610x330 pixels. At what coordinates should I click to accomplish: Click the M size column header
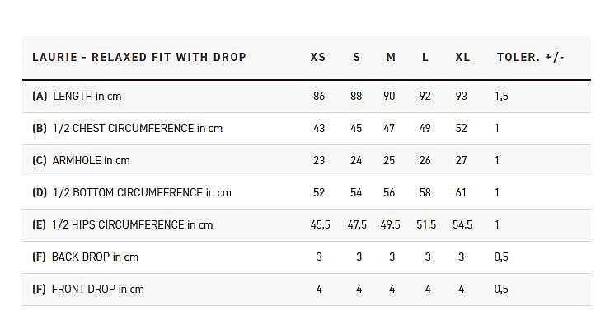click(391, 58)
